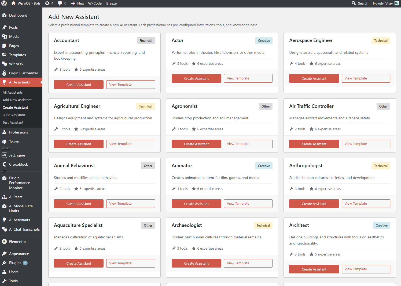401x286 pixels.
Task: Click Technical tag on Aerospace Engineer card
Action: 381,41
